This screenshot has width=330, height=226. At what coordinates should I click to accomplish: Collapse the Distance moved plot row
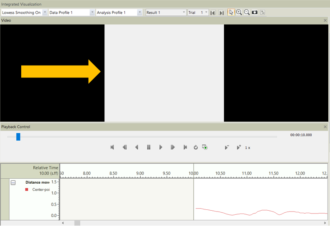pos(13,182)
